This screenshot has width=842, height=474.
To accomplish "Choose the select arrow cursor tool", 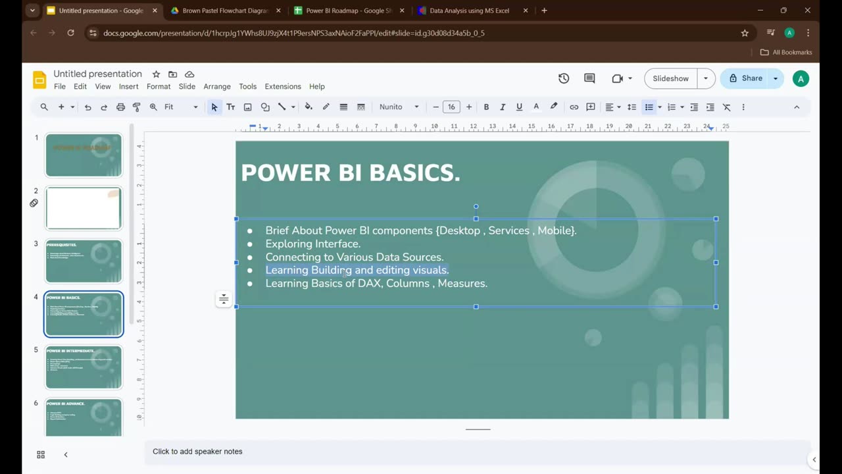I will click(x=214, y=107).
